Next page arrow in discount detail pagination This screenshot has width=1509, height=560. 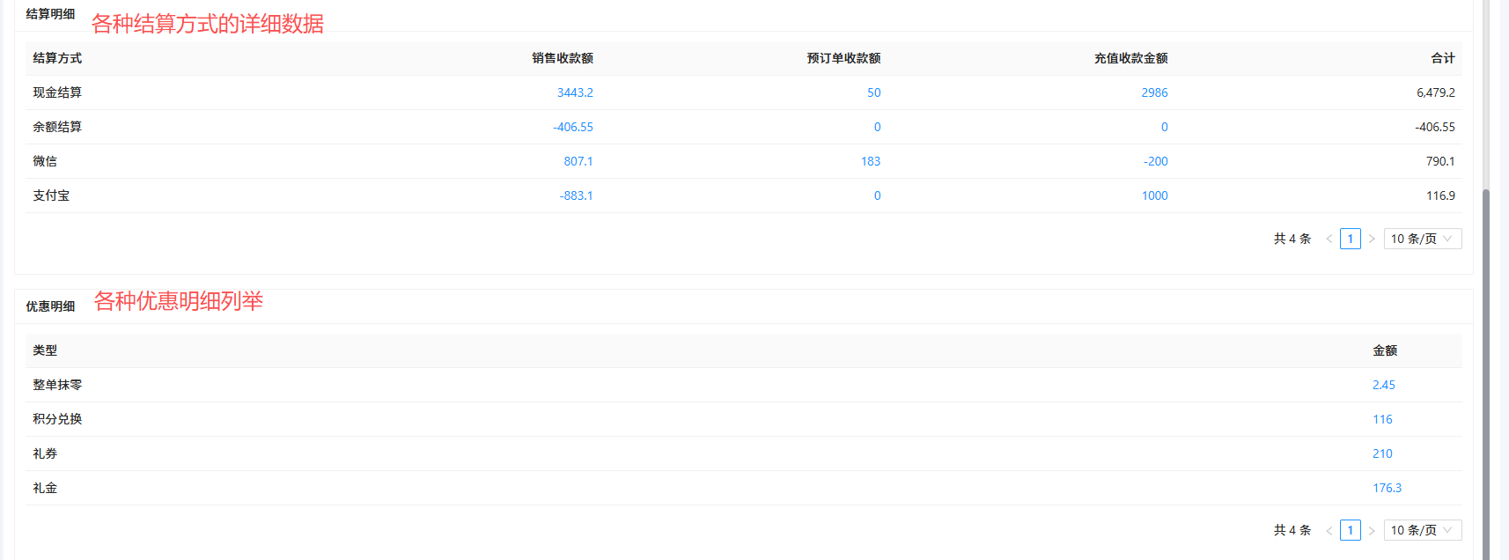click(1372, 530)
